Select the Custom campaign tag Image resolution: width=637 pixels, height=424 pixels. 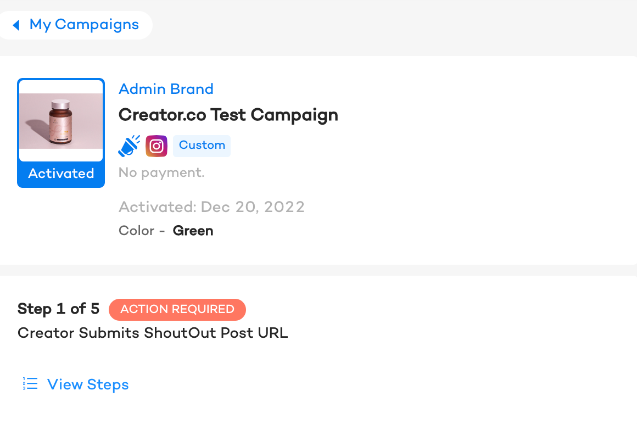coord(202,146)
